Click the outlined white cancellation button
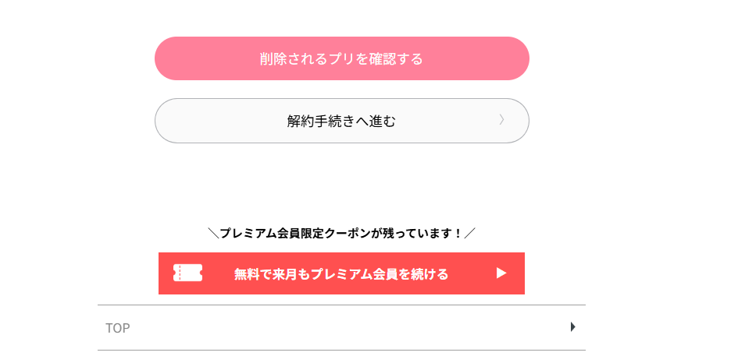Image resolution: width=738 pixels, height=356 pixels. tap(341, 121)
